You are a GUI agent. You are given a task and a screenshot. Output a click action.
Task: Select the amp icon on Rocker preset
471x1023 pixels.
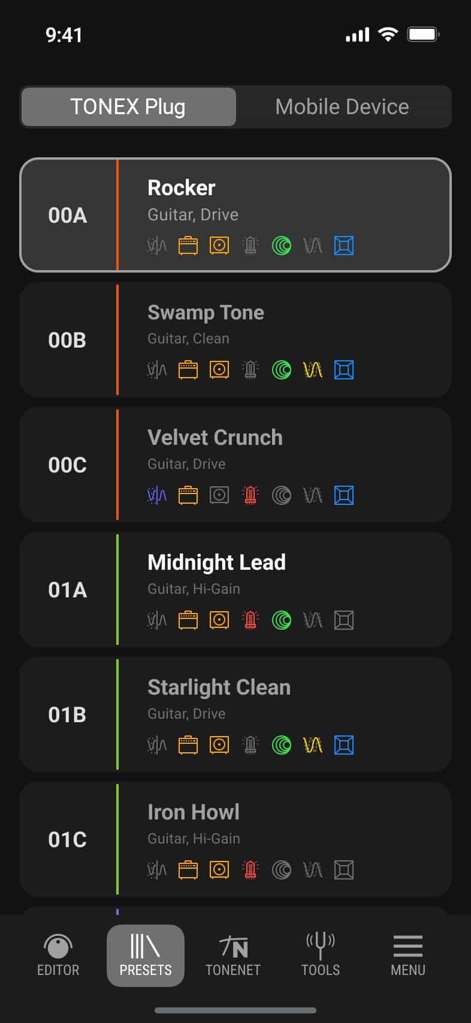point(188,246)
